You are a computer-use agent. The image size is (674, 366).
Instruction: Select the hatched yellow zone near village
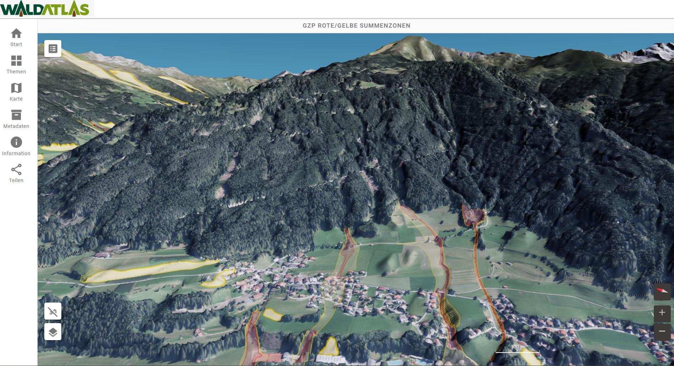click(451, 312)
